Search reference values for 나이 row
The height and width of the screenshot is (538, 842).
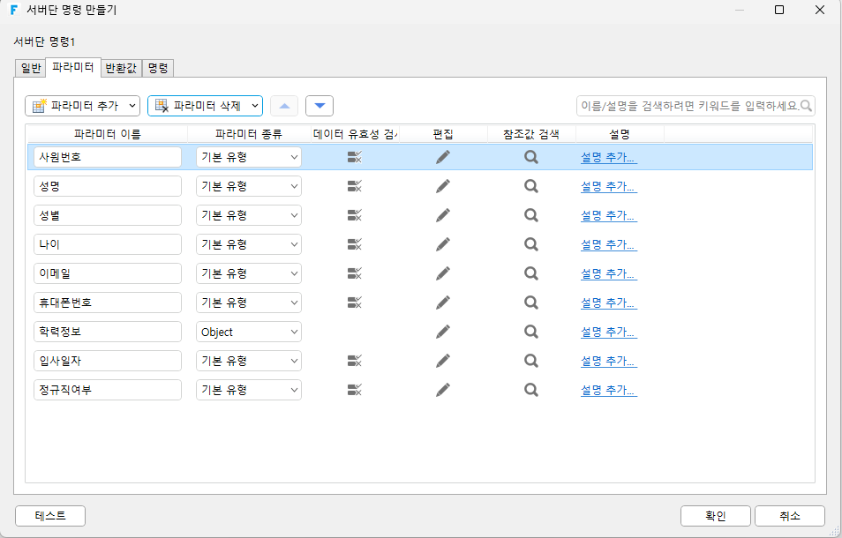(531, 244)
